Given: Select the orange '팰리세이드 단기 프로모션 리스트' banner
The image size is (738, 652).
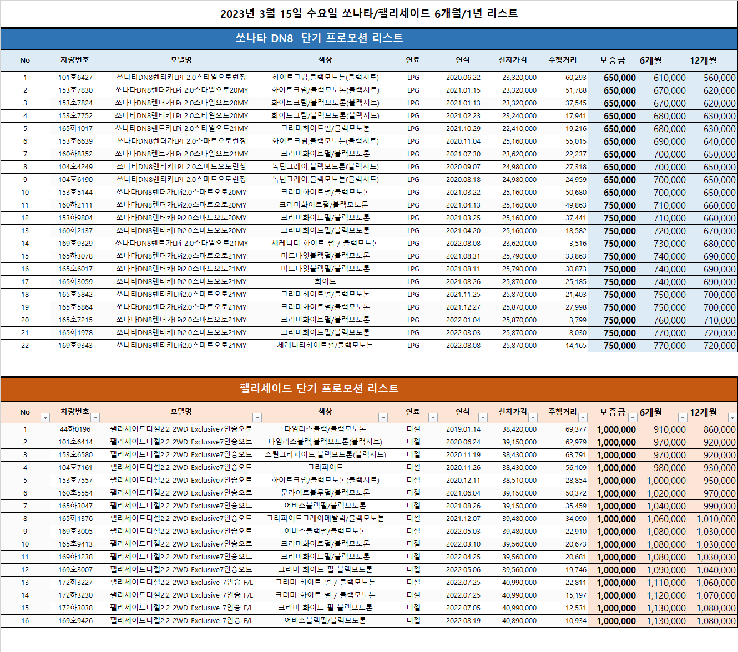Looking at the screenshot, I should [369, 388].
